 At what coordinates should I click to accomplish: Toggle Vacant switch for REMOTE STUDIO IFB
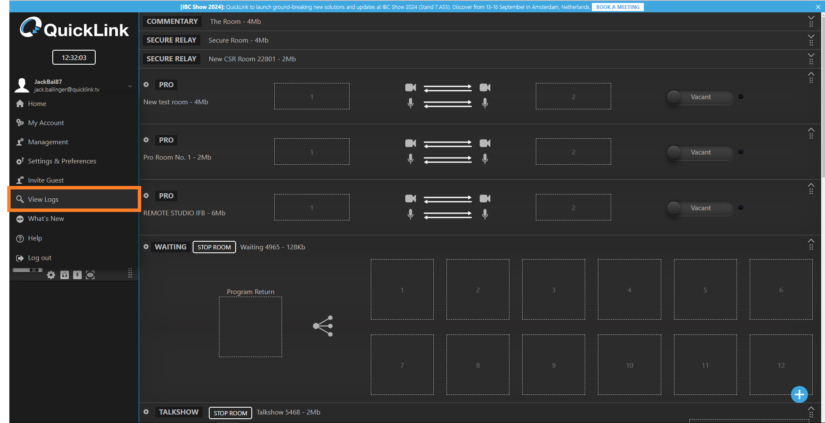[700, 208]
